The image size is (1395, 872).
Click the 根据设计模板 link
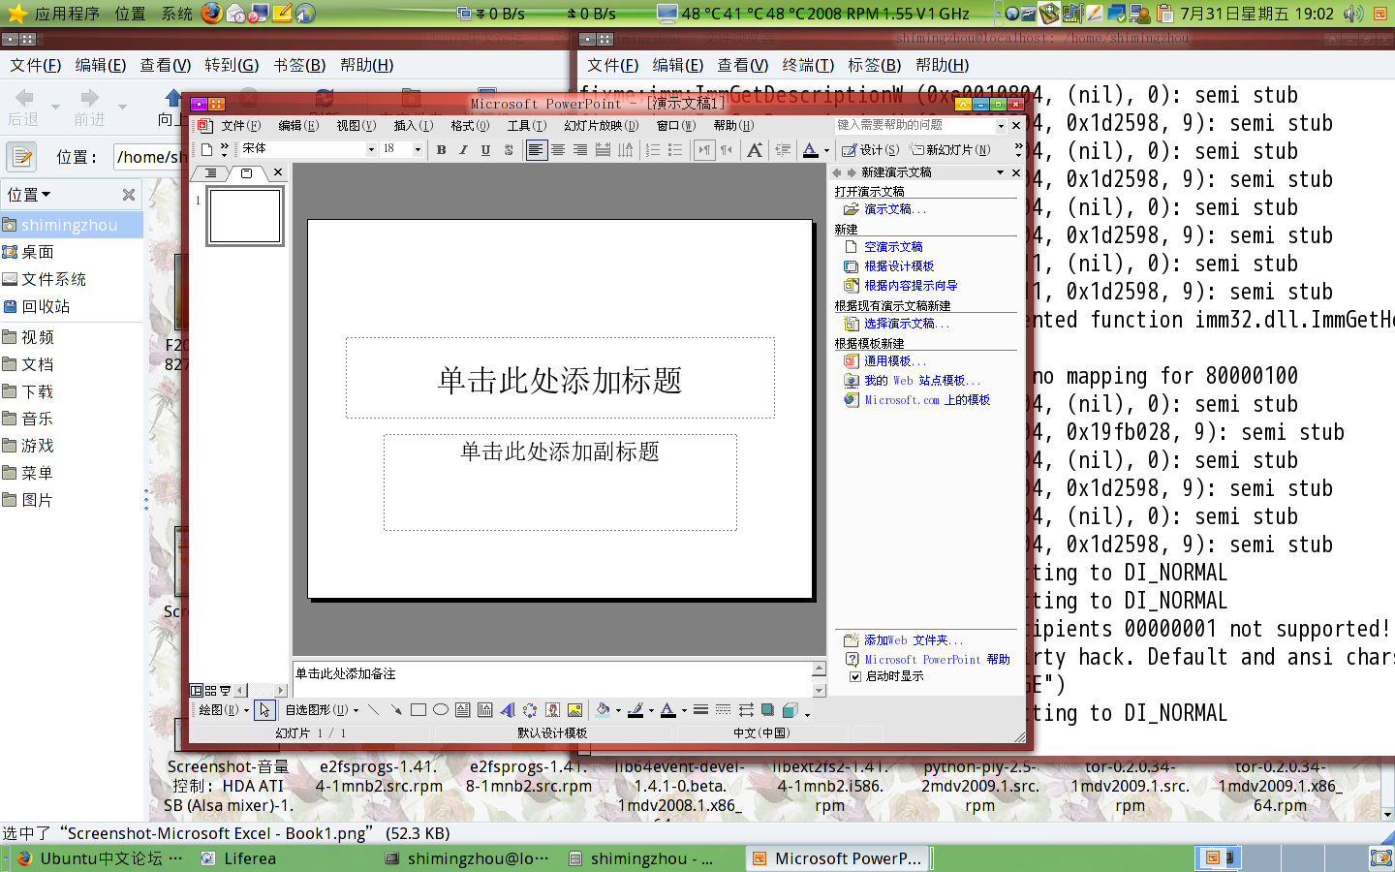coord(899,266)
